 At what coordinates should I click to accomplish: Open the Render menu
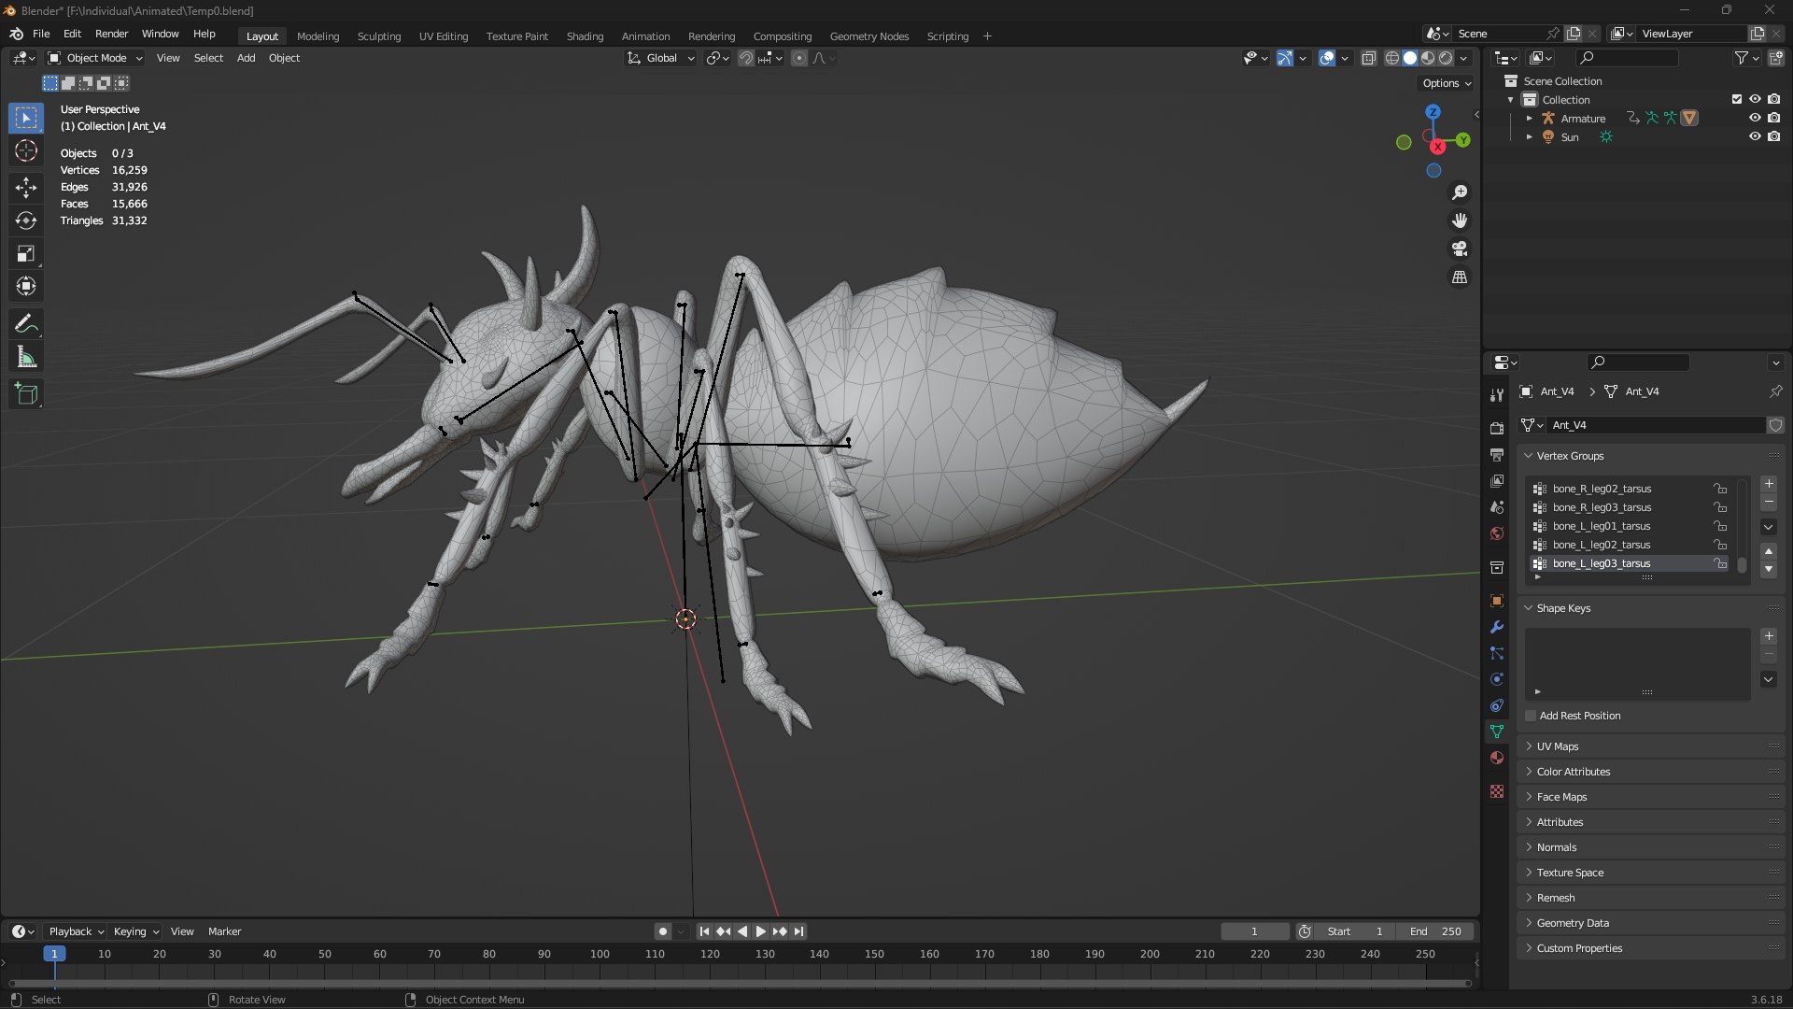coord(111,34)
